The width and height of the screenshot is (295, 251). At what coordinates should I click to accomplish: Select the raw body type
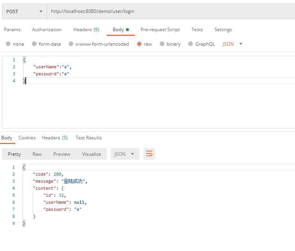click(x=145, y=44)
